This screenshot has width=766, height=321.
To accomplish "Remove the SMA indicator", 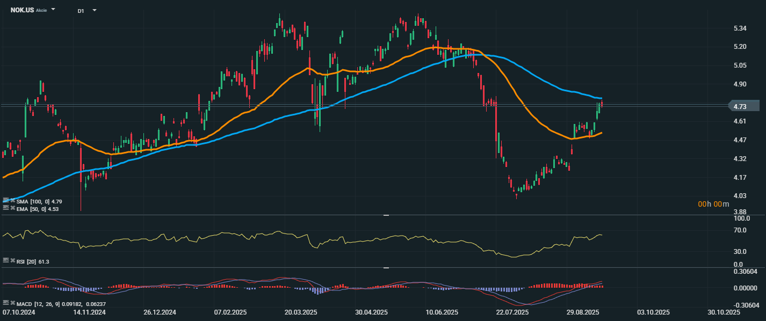I will [12, 200].
